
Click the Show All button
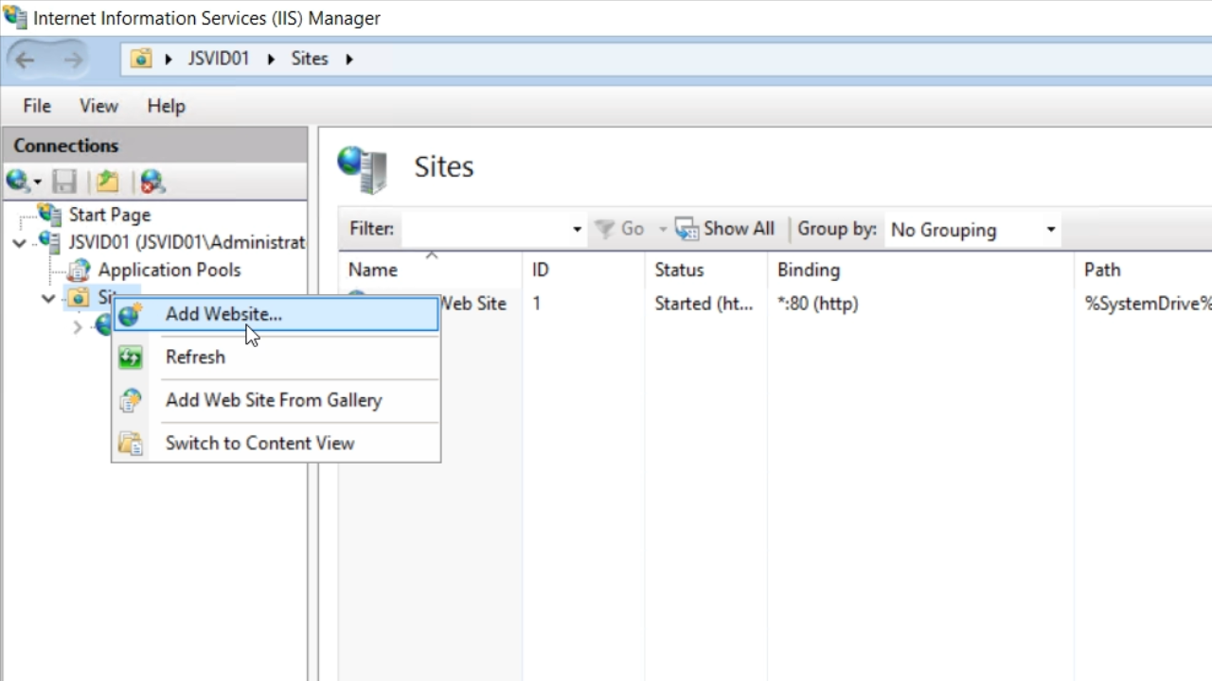pyautogui.click(x=725, y=229)
